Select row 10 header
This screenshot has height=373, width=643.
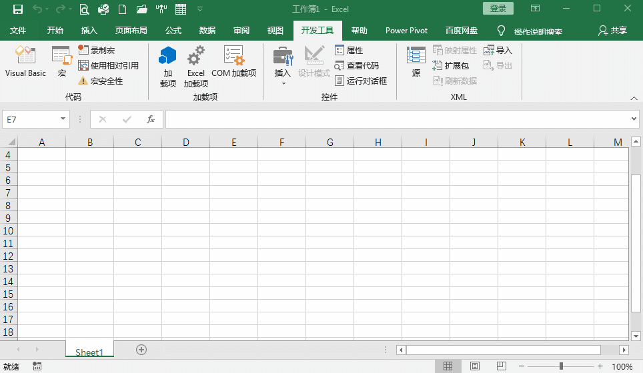pyautogui.click(x=8, y=231)
